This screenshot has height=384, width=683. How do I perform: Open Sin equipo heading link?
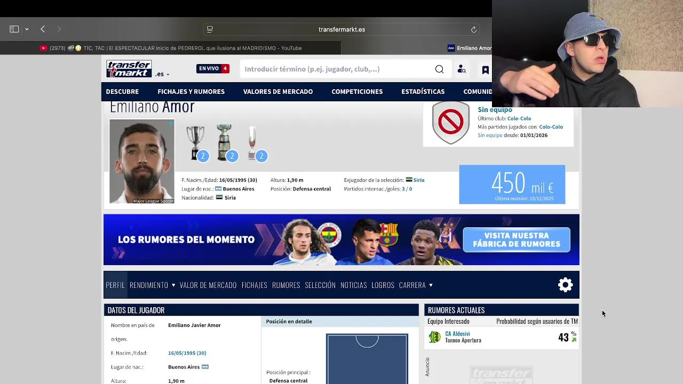tap(495, 110)
